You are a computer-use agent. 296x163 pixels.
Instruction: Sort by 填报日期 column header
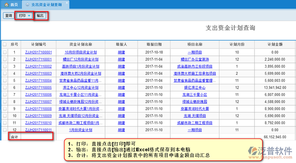click(154, 44)
